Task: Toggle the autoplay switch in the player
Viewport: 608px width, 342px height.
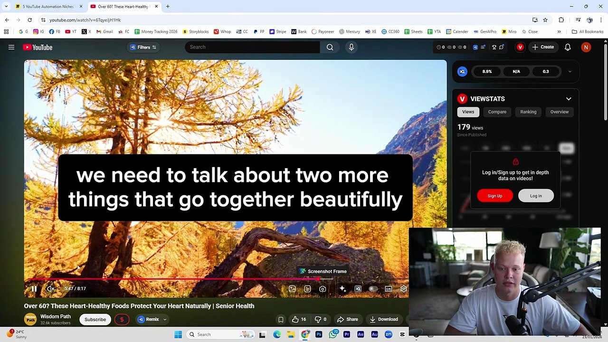Action: click(373, 289)
